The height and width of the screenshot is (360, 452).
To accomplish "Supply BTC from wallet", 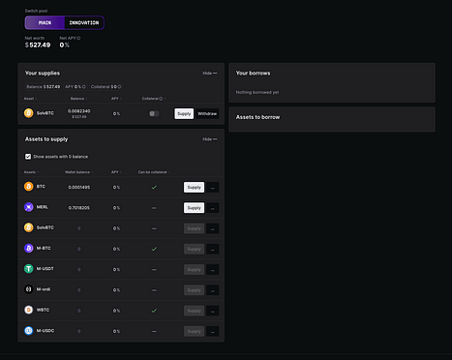I will 194,187.
